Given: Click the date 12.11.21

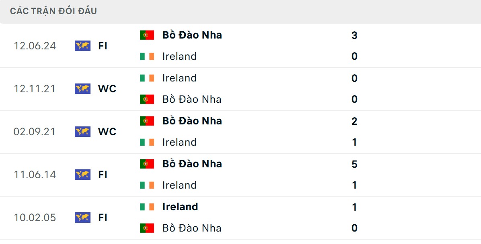Looking at the screenshot, I should 35,89.
